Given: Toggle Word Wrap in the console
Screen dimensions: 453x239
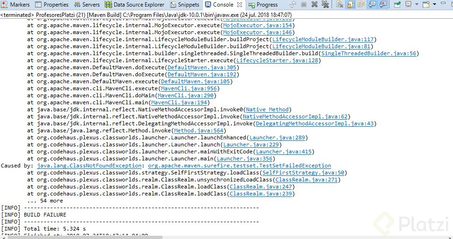Looking at the screenshot, I should click(x=361, y=4).
